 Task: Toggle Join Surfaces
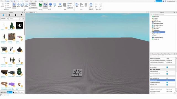pos(33,8)
